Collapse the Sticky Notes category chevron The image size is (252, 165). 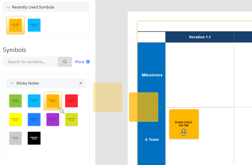click(12, 83)
